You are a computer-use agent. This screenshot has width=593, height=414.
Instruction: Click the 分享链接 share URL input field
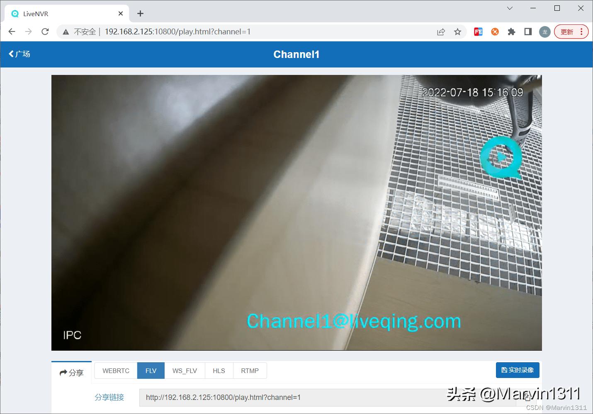coord(290,397)
